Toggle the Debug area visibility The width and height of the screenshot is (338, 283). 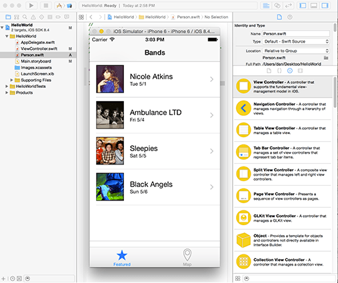click(x=314, y=5)
